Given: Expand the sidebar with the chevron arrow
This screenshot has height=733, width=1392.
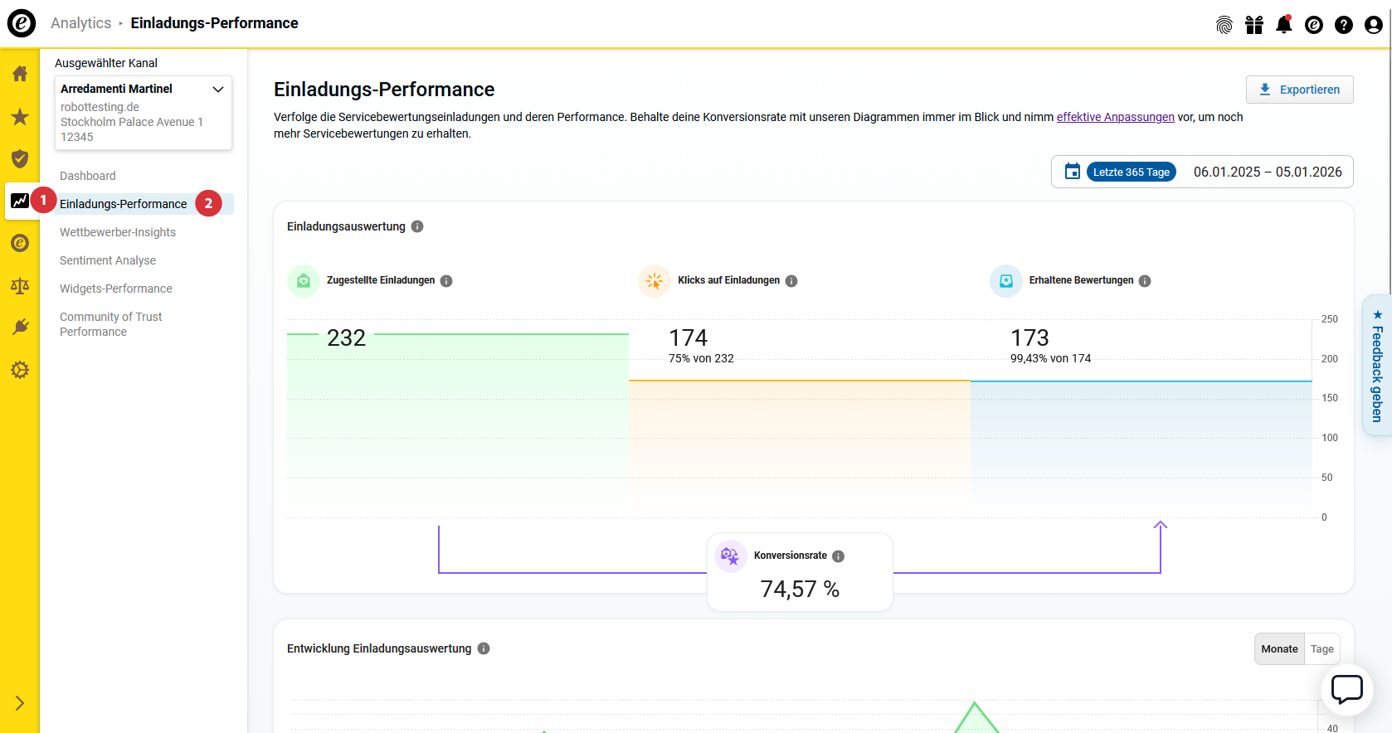Looking at the screenshot, I should [x=20, y=703].
